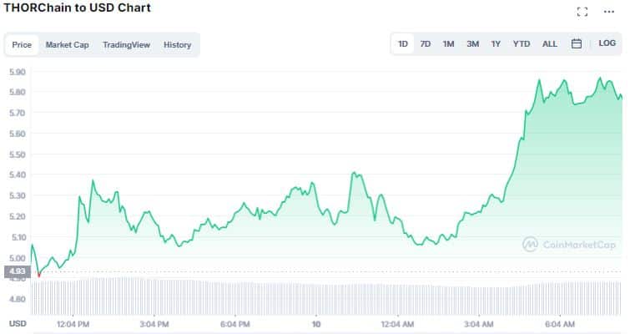
Task: Open the calendar date range picker
Action: point(577,43)
